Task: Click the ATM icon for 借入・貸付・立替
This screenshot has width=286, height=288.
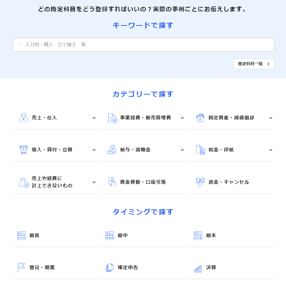Action: coord(24,150)
